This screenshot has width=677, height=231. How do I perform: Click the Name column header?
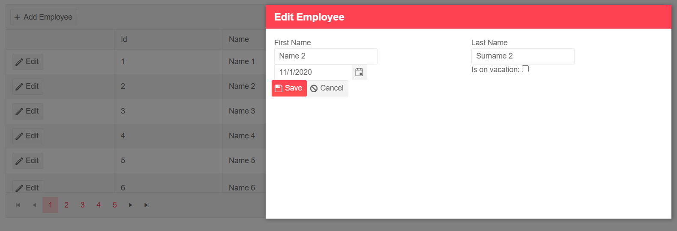[x=239, y=39]
